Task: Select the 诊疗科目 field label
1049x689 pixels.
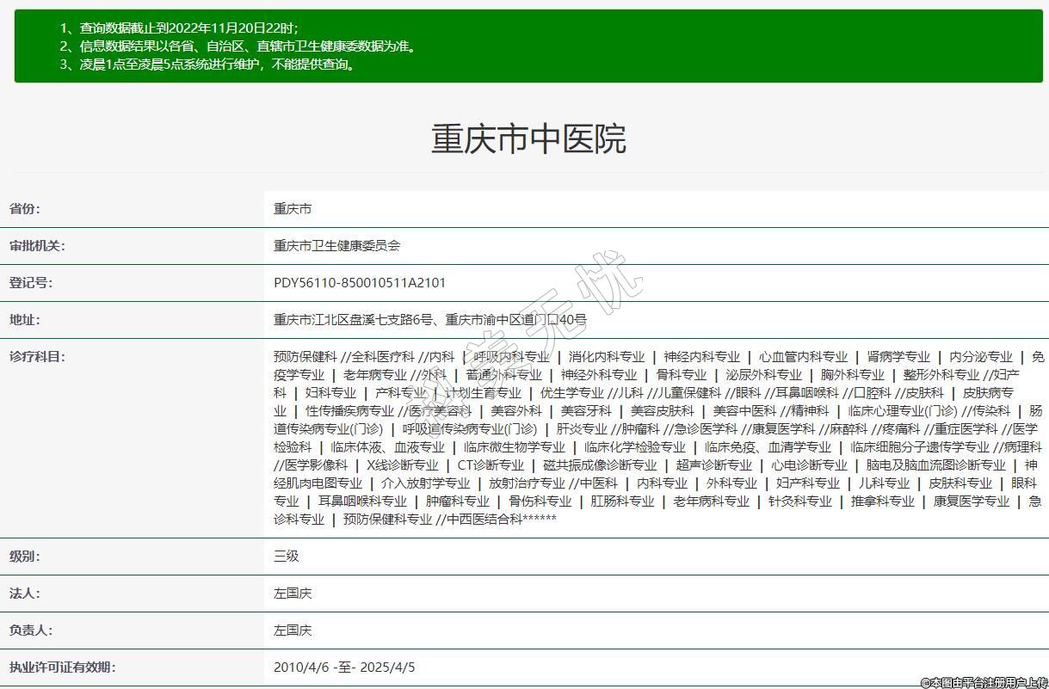Action: click(x=37, y=356)
